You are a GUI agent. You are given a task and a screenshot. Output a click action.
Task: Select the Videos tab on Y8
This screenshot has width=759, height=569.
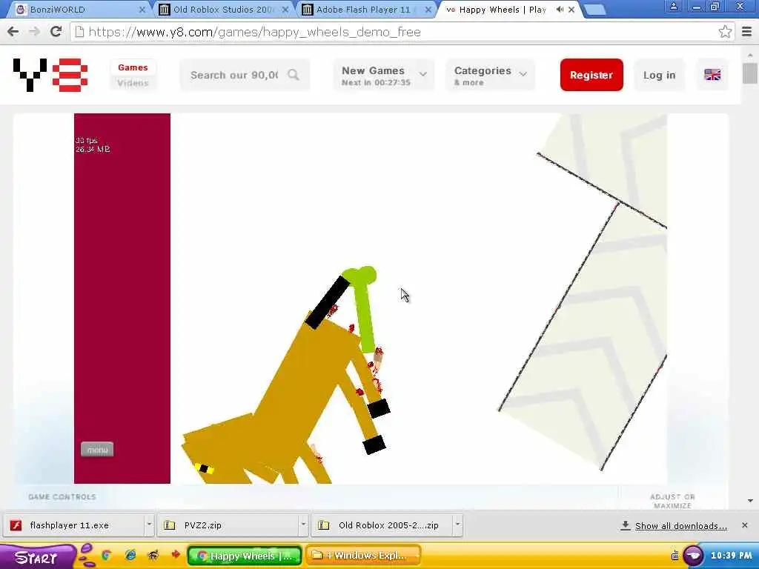click(x=133, y=83)
